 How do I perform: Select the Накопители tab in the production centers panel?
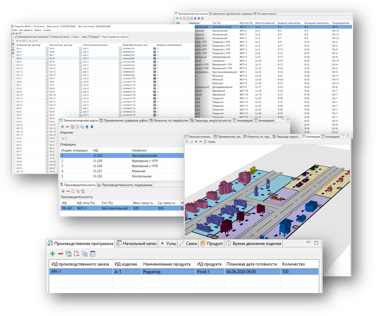coord(217,14)
